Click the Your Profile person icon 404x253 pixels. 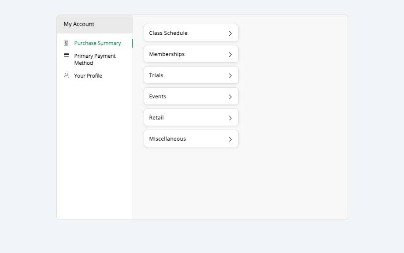point(66,75)
